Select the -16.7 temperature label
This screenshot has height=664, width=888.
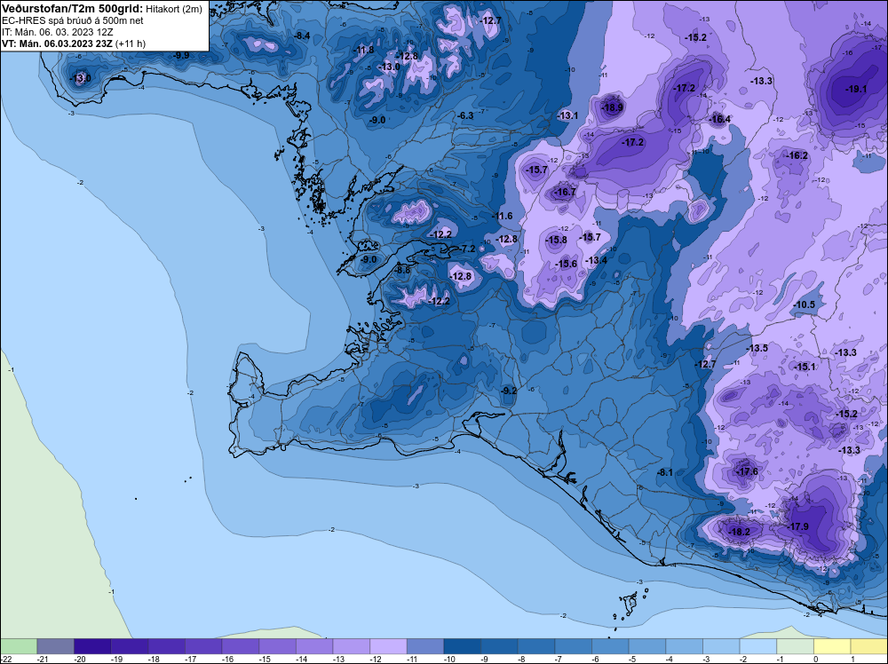pyautogui.click(x=565, y=192)
